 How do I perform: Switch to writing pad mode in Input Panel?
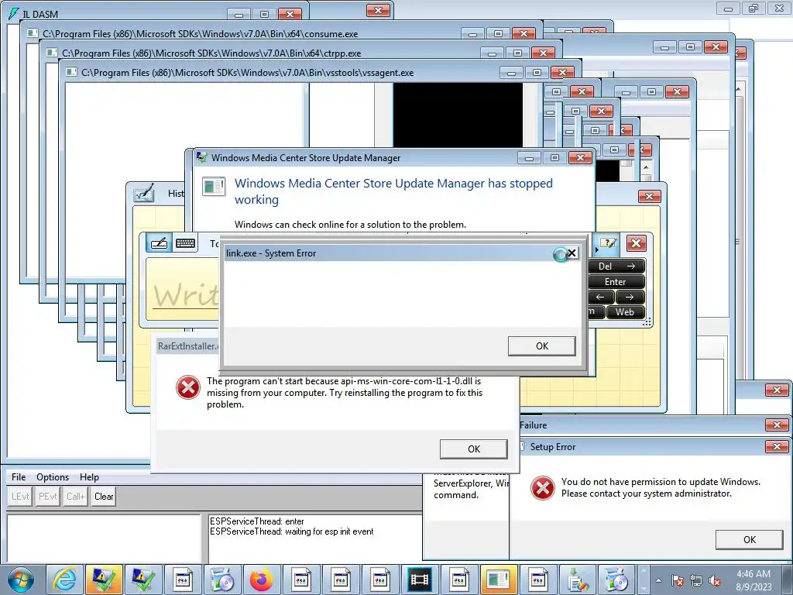pos(159,242)
